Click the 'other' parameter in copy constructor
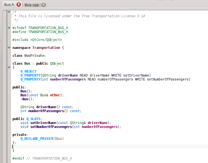 tap(55, 95)
